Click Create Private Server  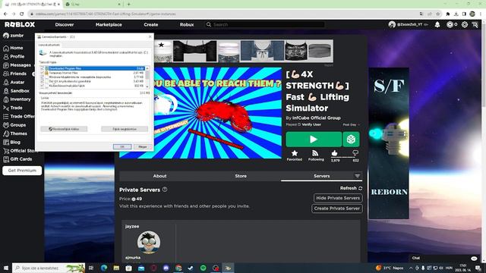337,209
